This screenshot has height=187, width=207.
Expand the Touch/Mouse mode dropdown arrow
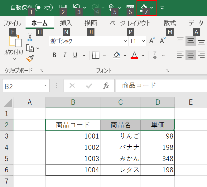pyautogui.click(x=120, y=8)
